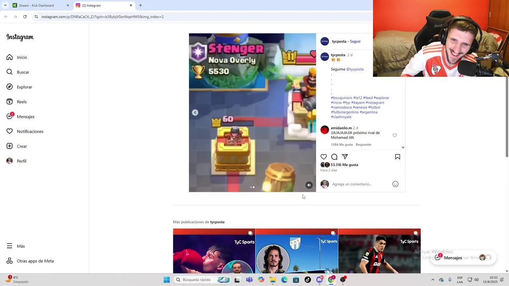This screenshot has height=286, width=509.
Task: Select the (2) Instagram browser tab
Action: pyautogui.click(x=103, y=6)
